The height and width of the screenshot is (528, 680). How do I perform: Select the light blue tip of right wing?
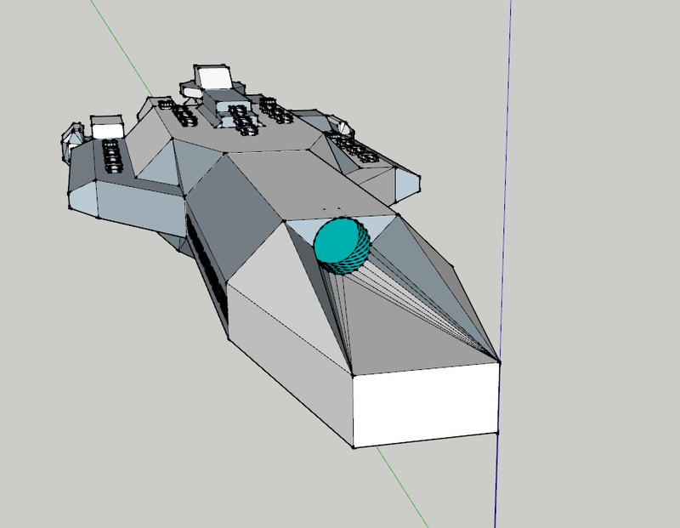click(x=408, y=185)
